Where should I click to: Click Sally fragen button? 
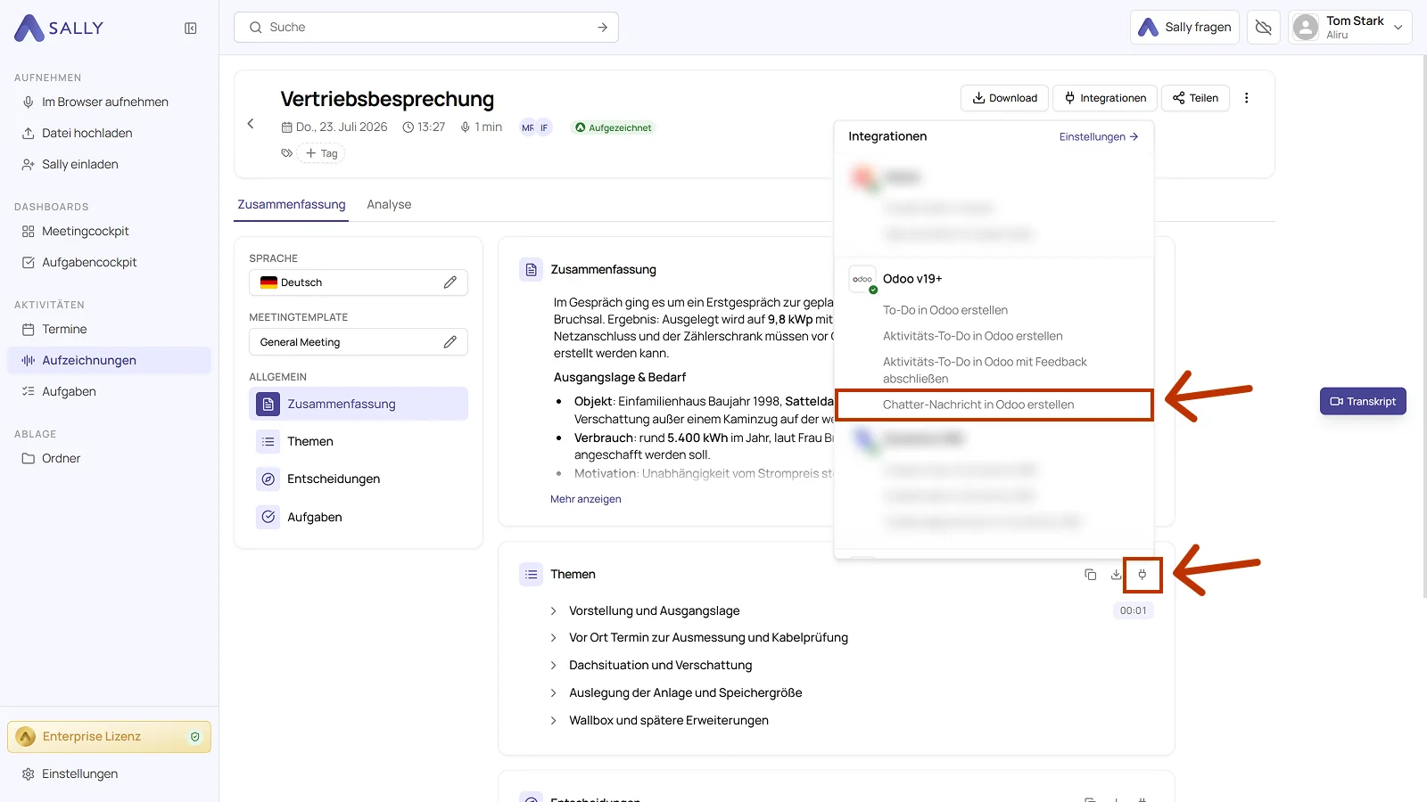pos(1184,28)
